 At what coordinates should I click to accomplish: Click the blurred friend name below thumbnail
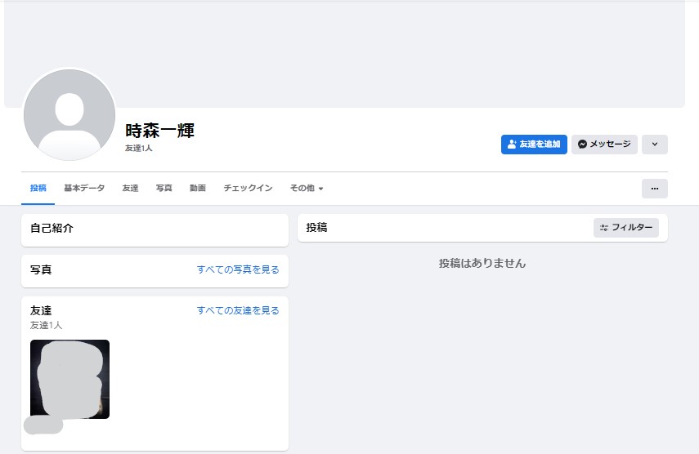click(x=43, y=425)
